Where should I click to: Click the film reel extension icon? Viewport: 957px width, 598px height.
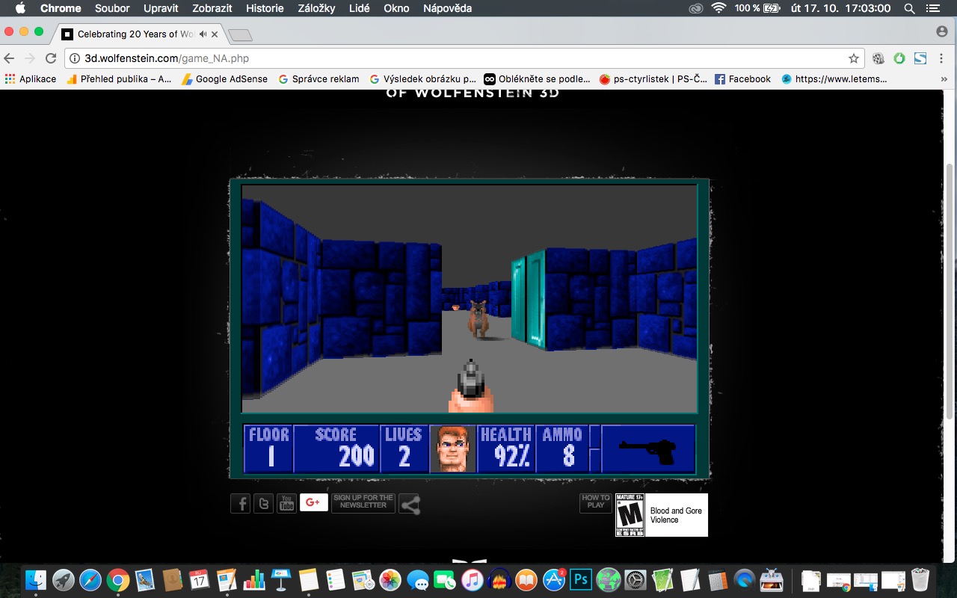[878, 58]
